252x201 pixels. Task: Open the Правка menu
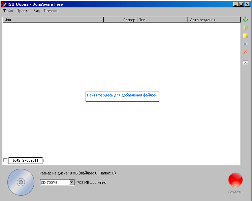(x=23, y=11)
